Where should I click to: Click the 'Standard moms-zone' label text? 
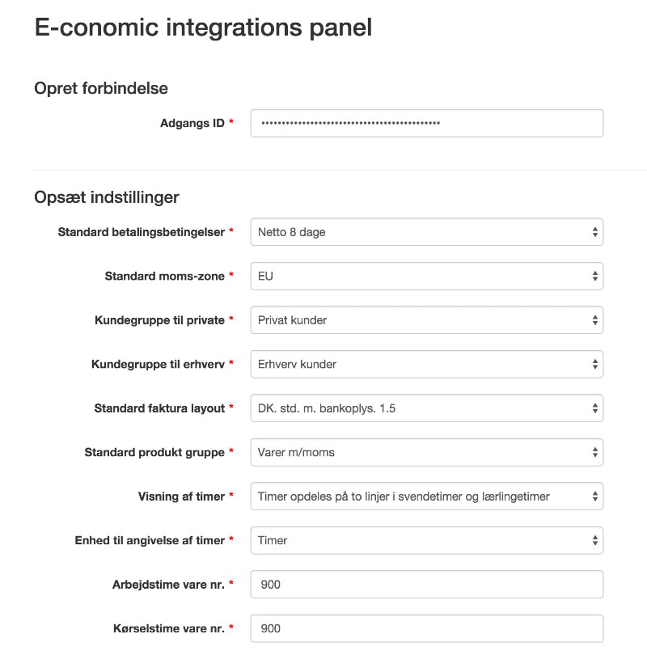164,276
